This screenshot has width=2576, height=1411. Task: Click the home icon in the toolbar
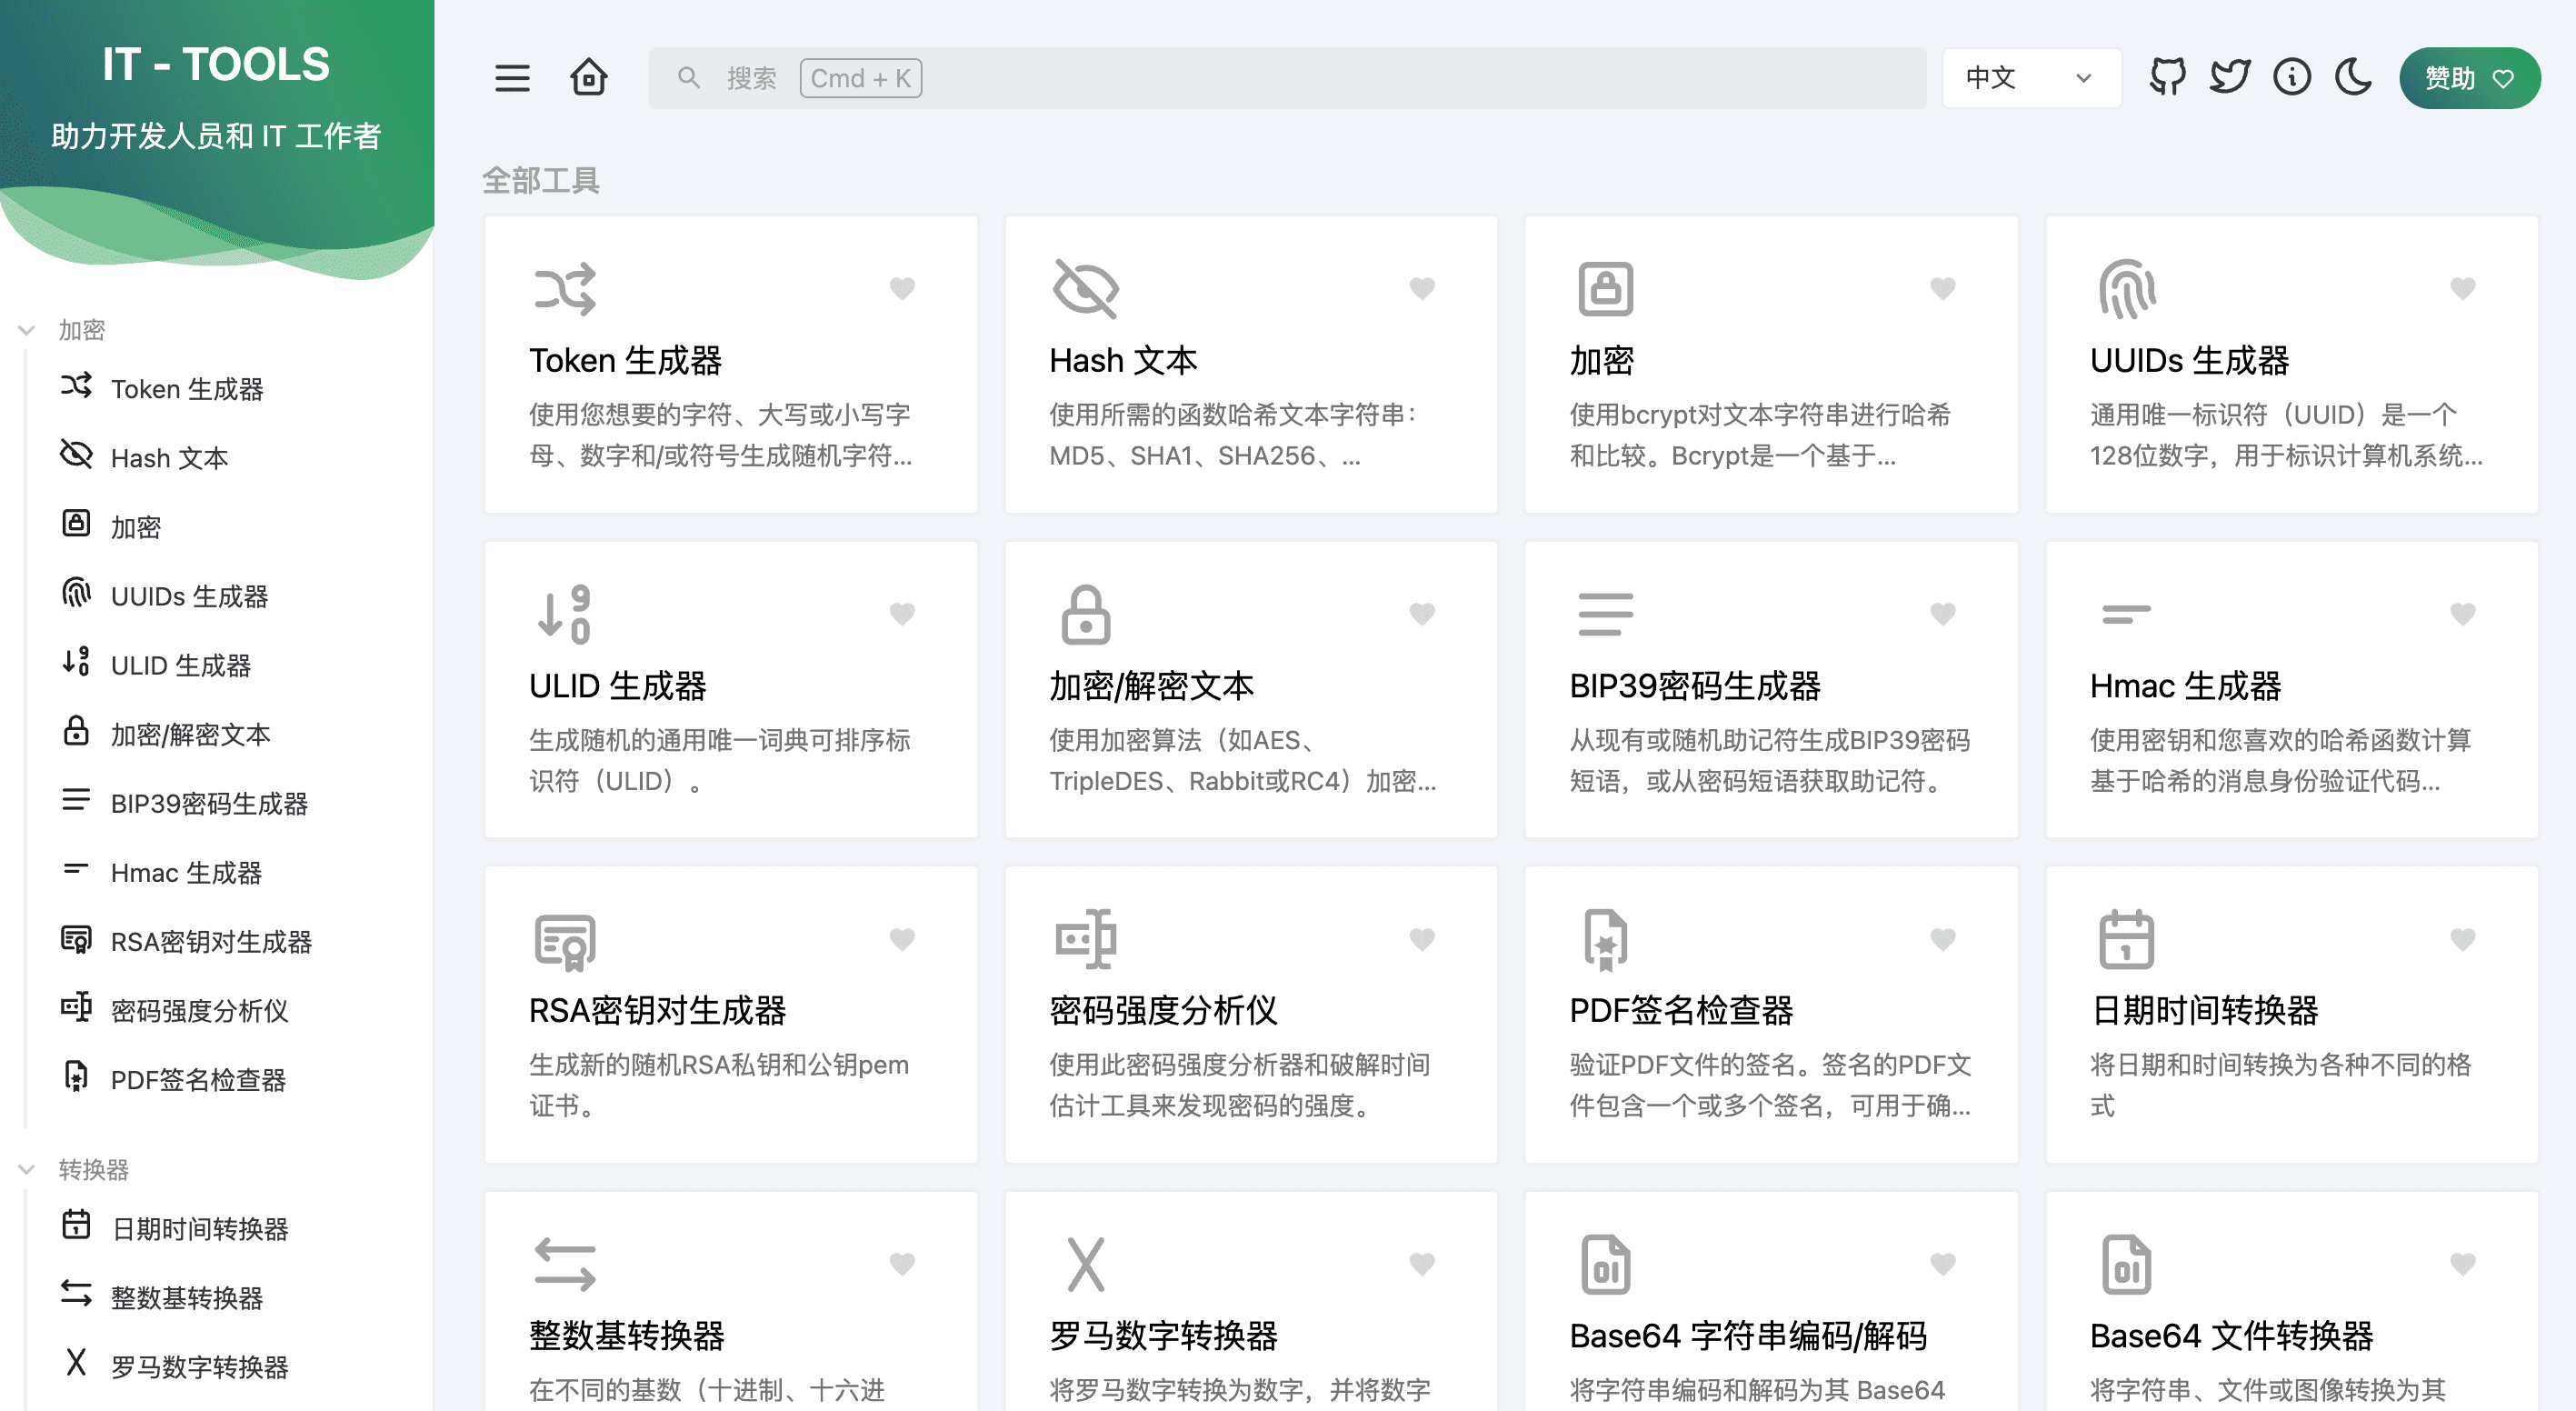point(589,77)
